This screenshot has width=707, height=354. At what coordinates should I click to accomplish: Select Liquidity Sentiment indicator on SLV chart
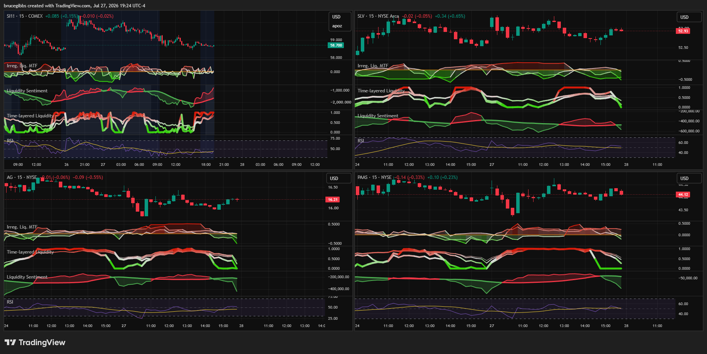coord(378,116)
